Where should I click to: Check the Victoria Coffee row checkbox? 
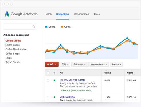click(48, 97)
